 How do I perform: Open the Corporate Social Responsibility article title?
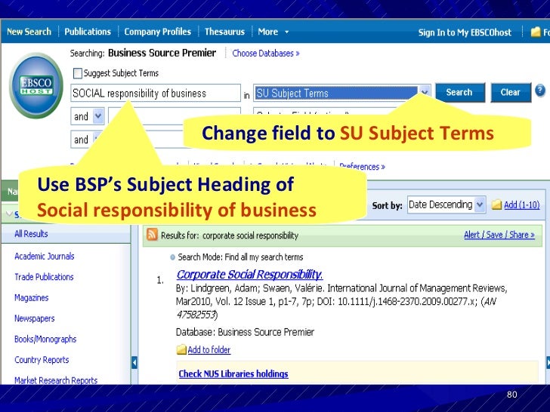249,275
